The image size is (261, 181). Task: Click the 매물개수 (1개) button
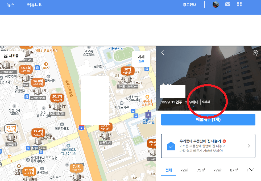point(208,119)
